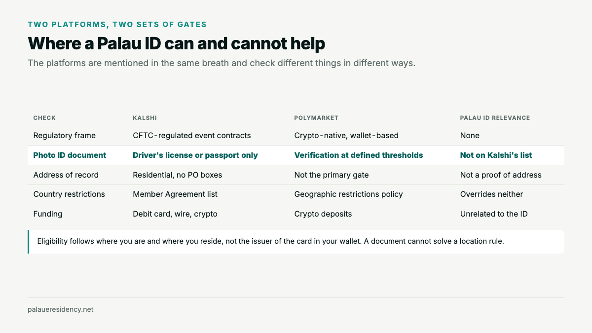Select 'CFTC-regulated event contracts' cell
592x333 pixels.
pyautogui.click(x=191, y=135)
